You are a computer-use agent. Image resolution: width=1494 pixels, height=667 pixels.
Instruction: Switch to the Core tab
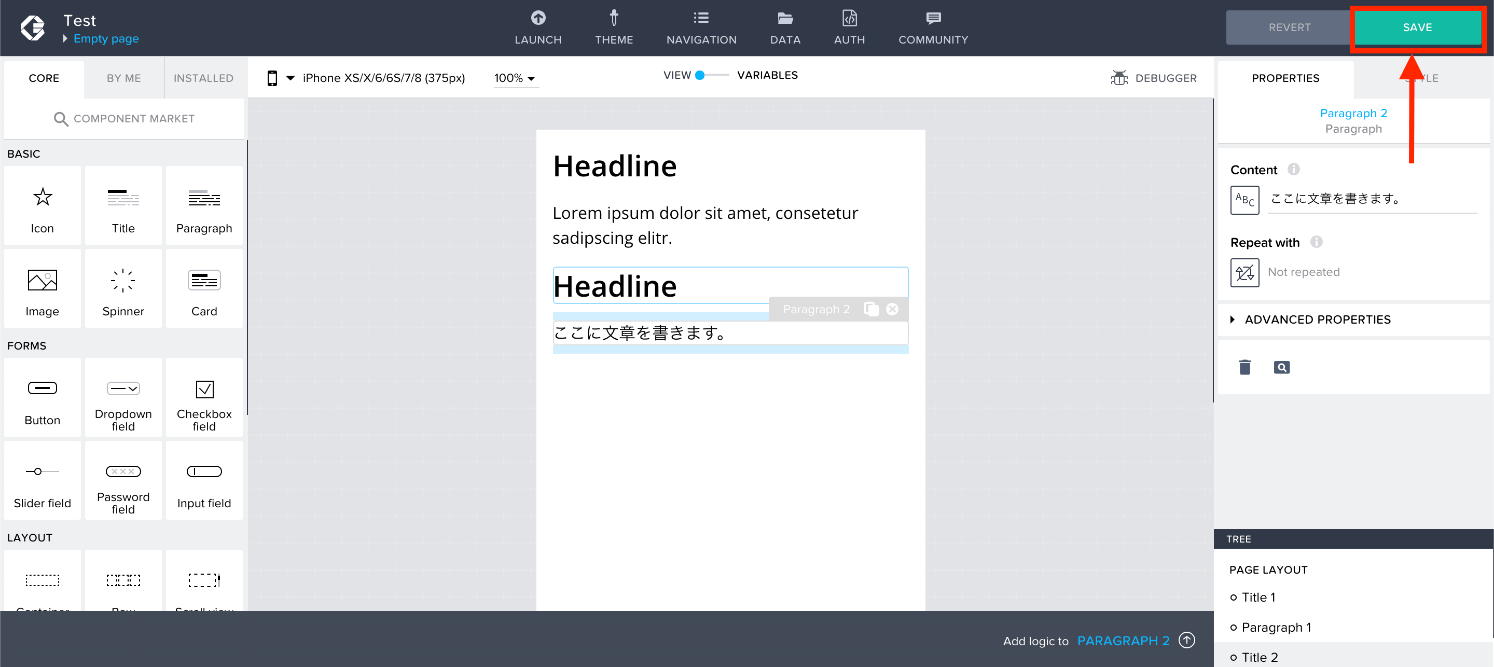(44, 78)
